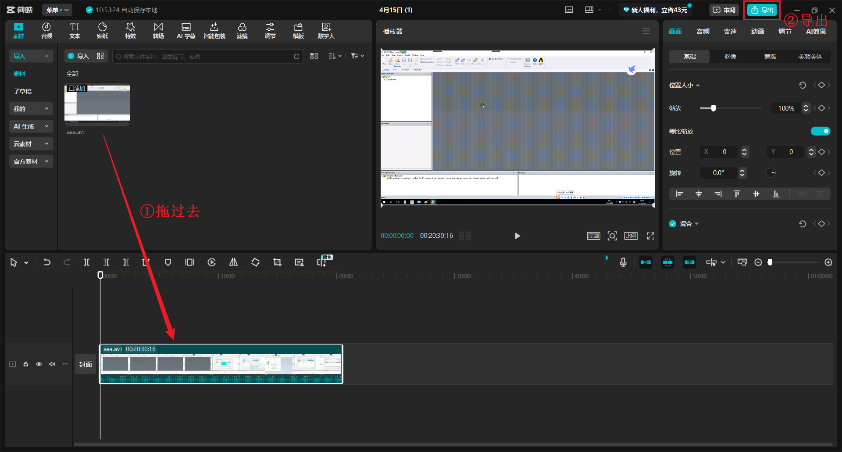The height and width of the screenshot is (452, 842).
Task: Open the 滤镜 filters panel
Action: click(242, 31)
